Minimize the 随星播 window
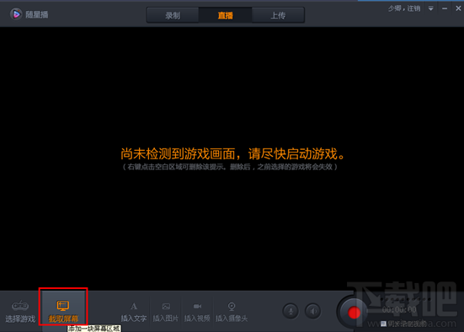The height and width of the screenshot is (332, 464). coord(445,8)
